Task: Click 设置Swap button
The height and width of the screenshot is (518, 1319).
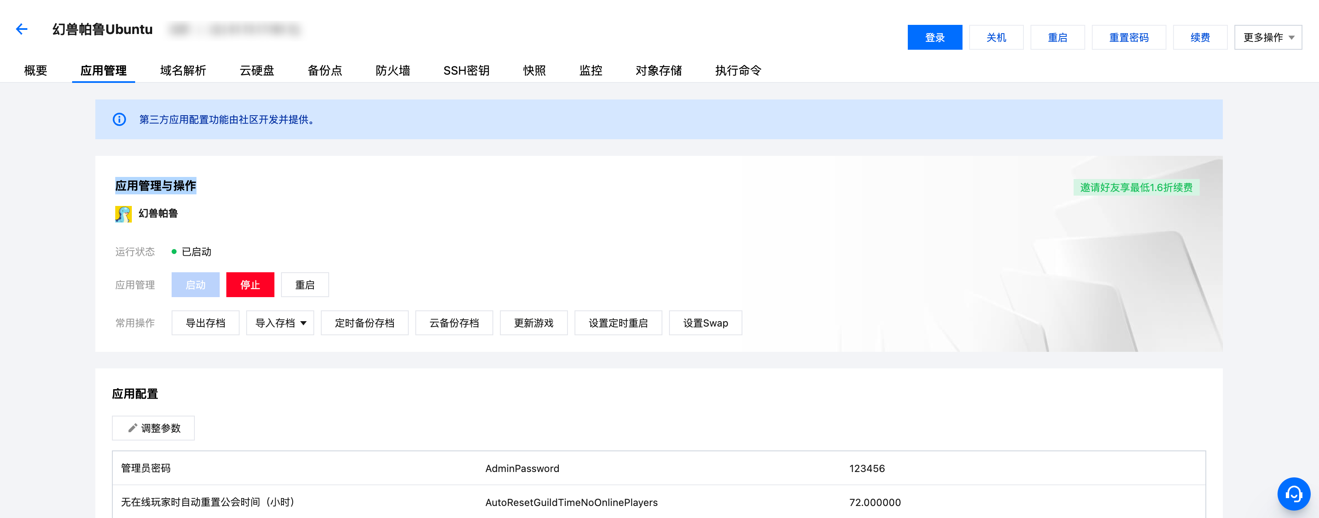Action: click(705, 323)
